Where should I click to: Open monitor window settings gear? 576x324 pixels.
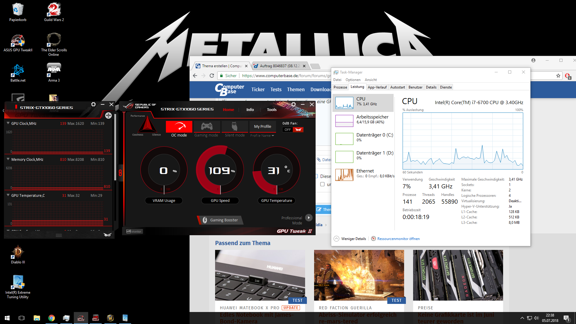click(93, 104)
